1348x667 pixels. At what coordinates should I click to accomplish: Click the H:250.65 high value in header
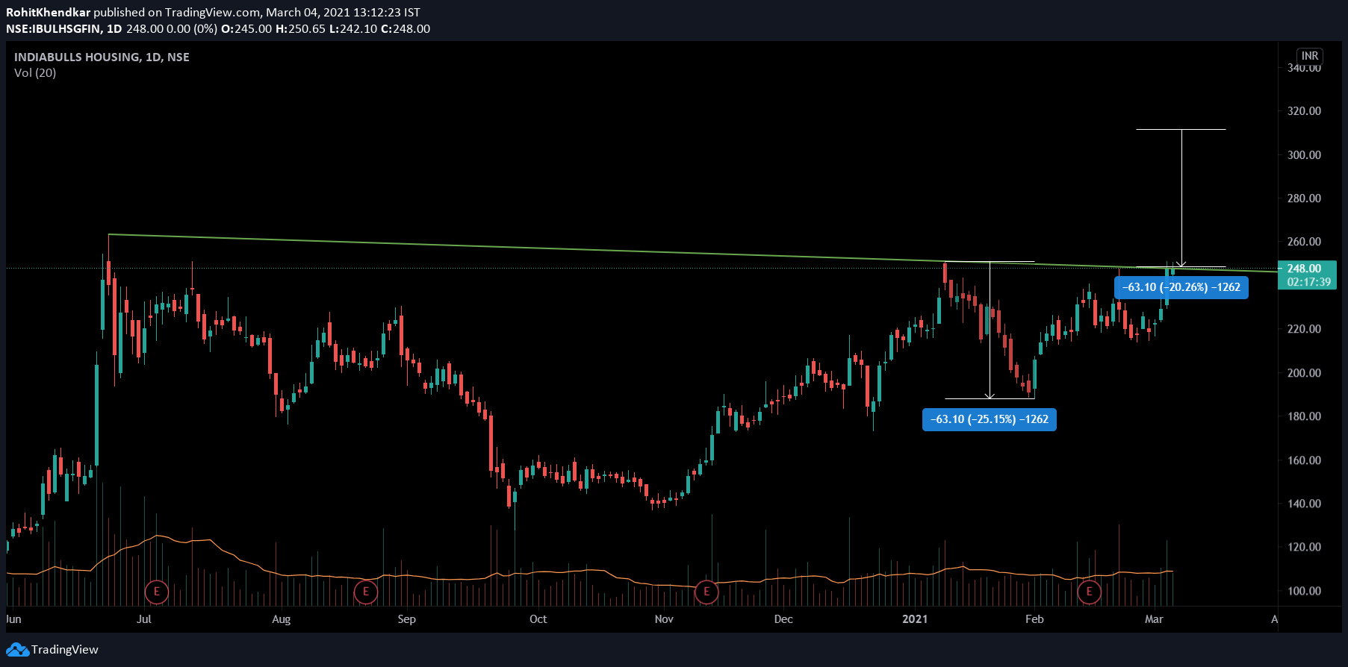[x=301, y=28]
